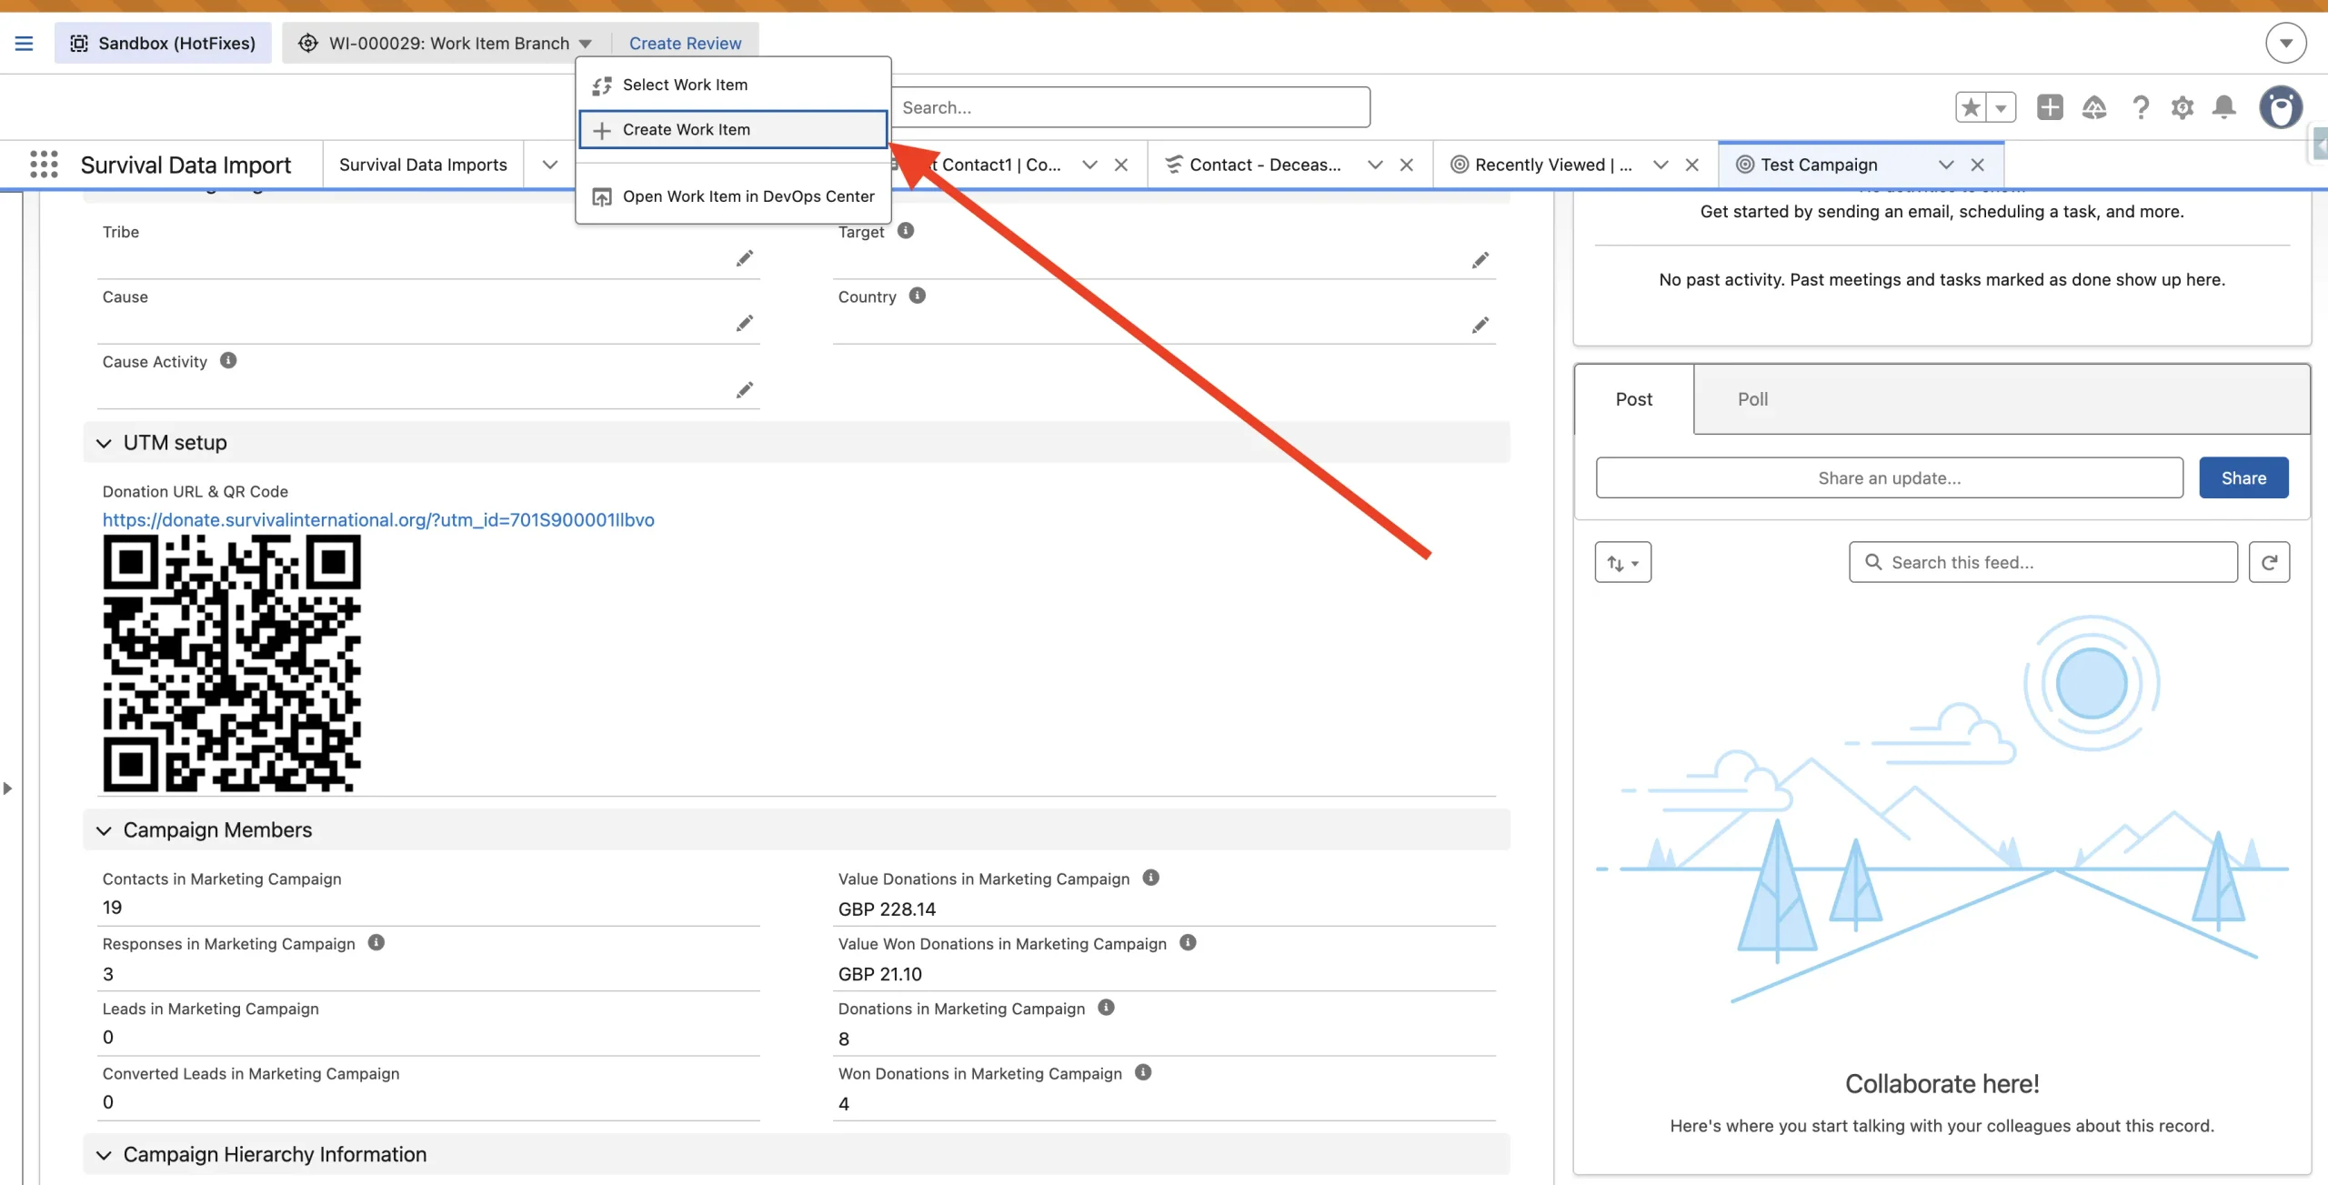Refresh the Chatter feed

point(2270,563)
